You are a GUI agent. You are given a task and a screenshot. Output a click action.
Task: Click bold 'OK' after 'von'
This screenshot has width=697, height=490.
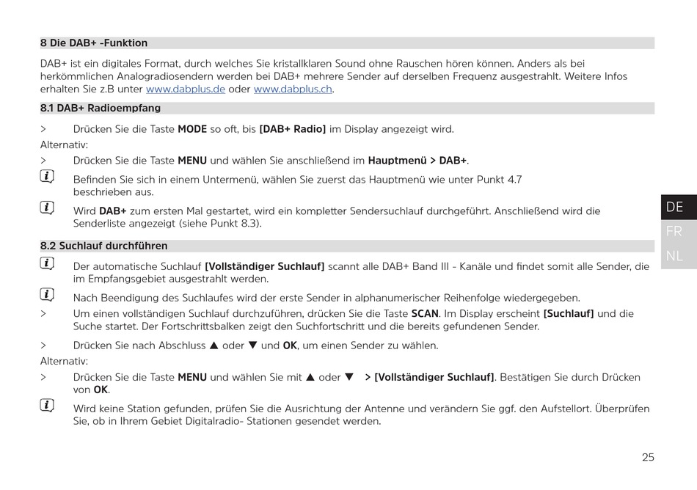click(101, 390)
